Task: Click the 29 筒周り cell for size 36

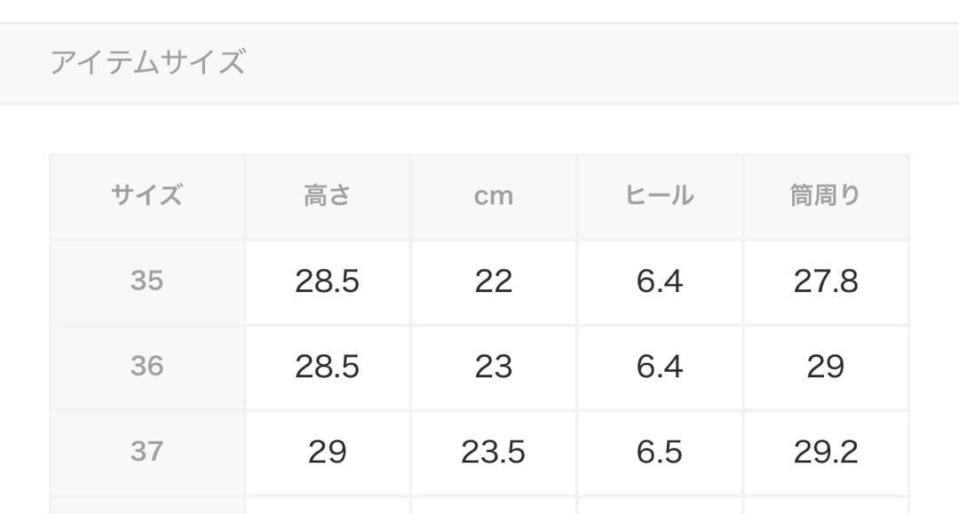Action: [x=826, y=368]
